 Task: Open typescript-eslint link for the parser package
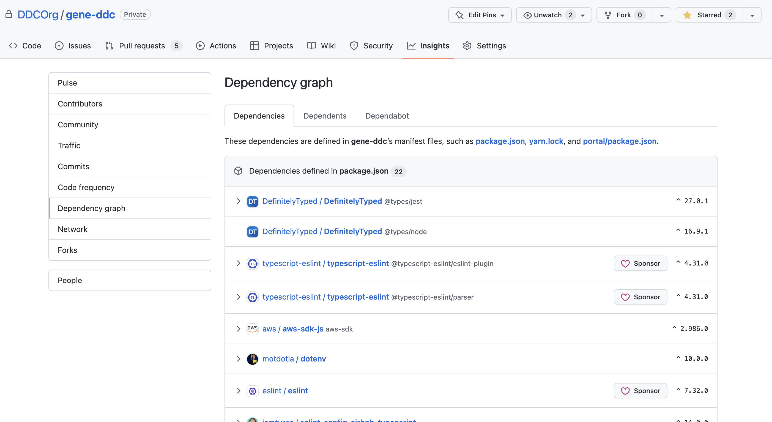click(325, 297)
